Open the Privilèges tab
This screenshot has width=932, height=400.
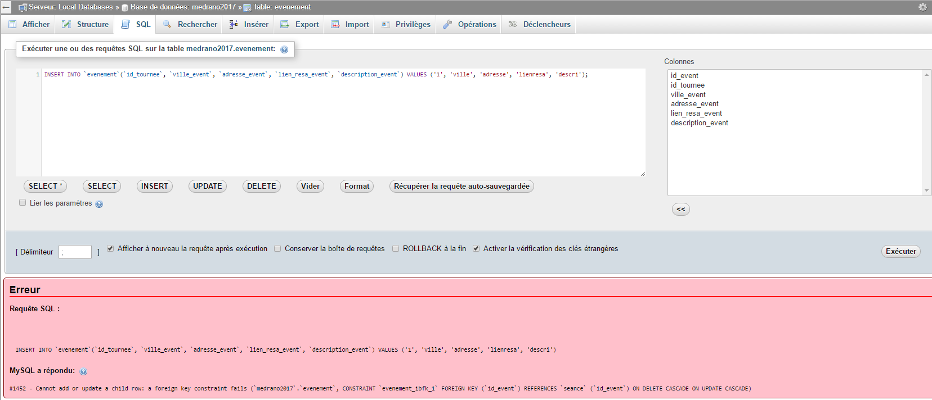[x=406, y=24]
